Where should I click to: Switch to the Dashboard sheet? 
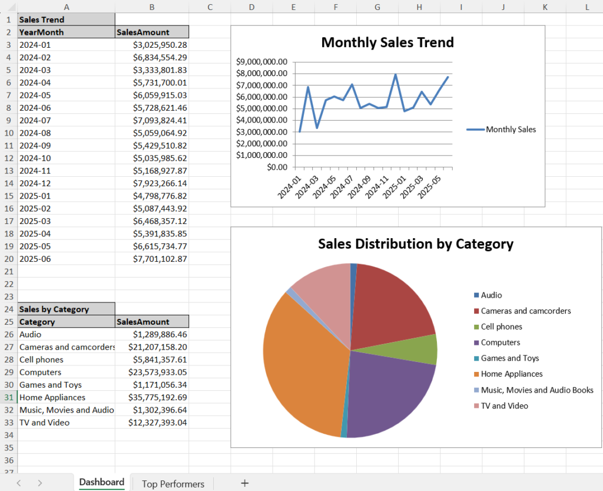pos(101,482)
